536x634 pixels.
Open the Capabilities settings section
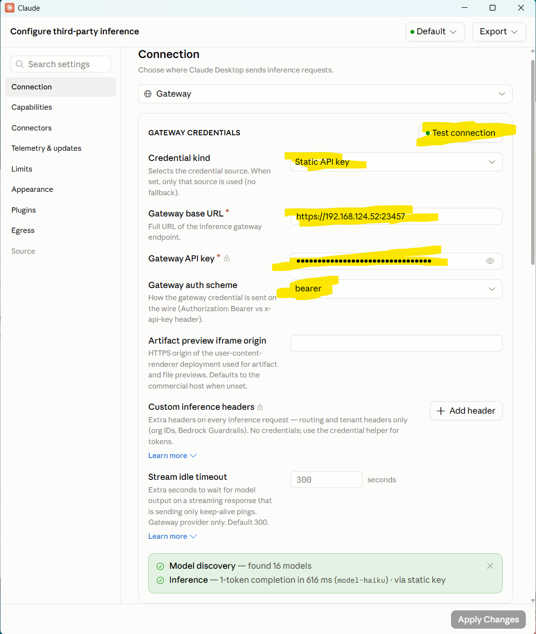click(60, 107)
